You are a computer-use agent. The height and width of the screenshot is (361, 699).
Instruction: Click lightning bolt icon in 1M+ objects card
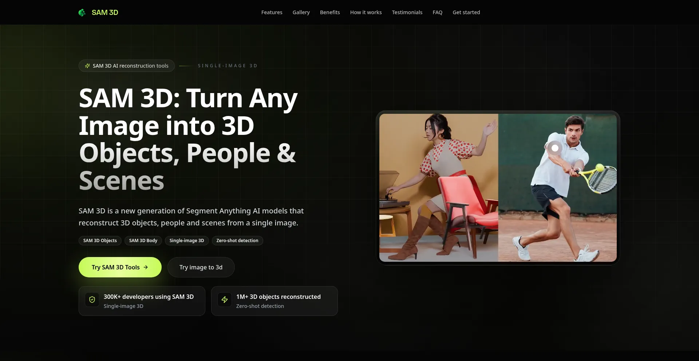coord(225,300)
